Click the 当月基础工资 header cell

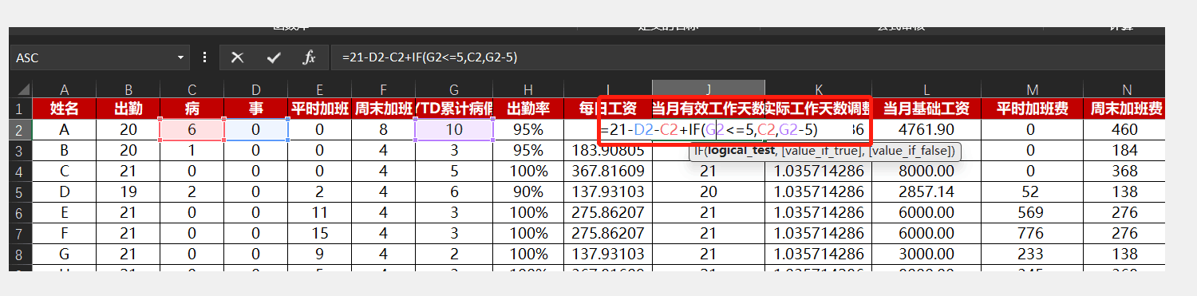click(926, 109)
